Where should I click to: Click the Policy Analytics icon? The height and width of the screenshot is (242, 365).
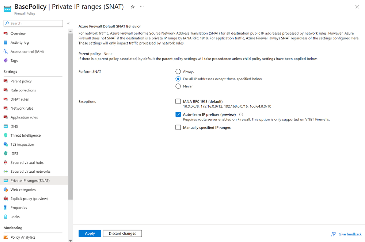coord(5,237)
